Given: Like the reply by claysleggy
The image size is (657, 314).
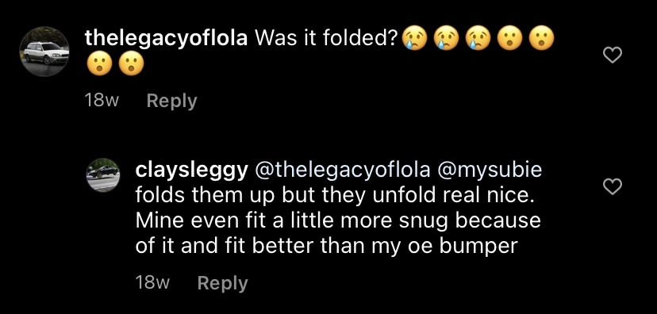Looking at the screenshot, I should pos(612,186).
